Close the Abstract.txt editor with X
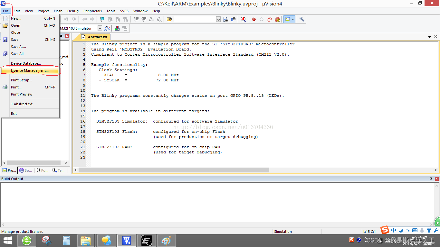The height and width of the screenshot is (247, 440). [x=436, y=37]
